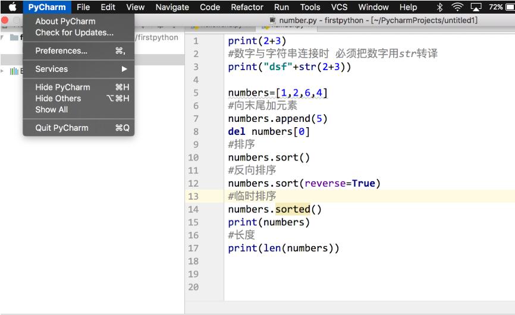Screen dimensions: 515x315
Task: Click the firstpython project folder icon
Action: 14,37
